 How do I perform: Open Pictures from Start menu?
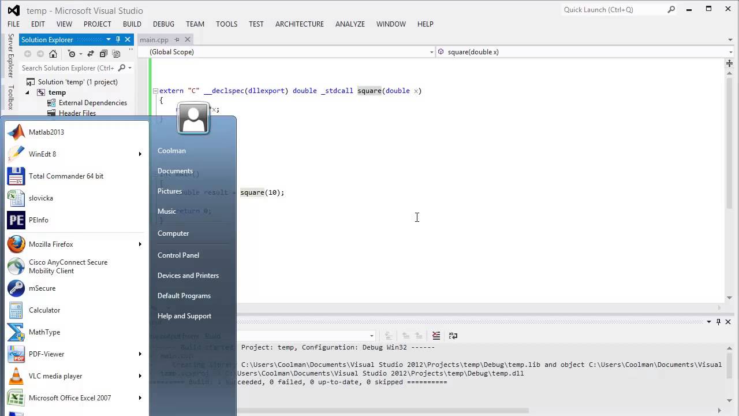pos(170,191)
